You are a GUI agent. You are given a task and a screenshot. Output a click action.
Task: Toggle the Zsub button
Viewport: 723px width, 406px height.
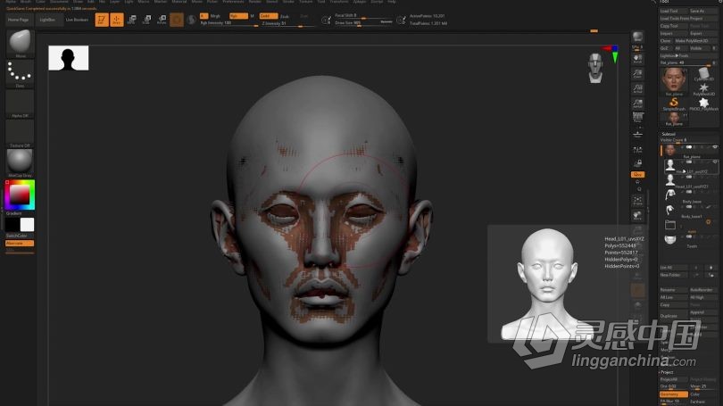[x=285, y=16]
